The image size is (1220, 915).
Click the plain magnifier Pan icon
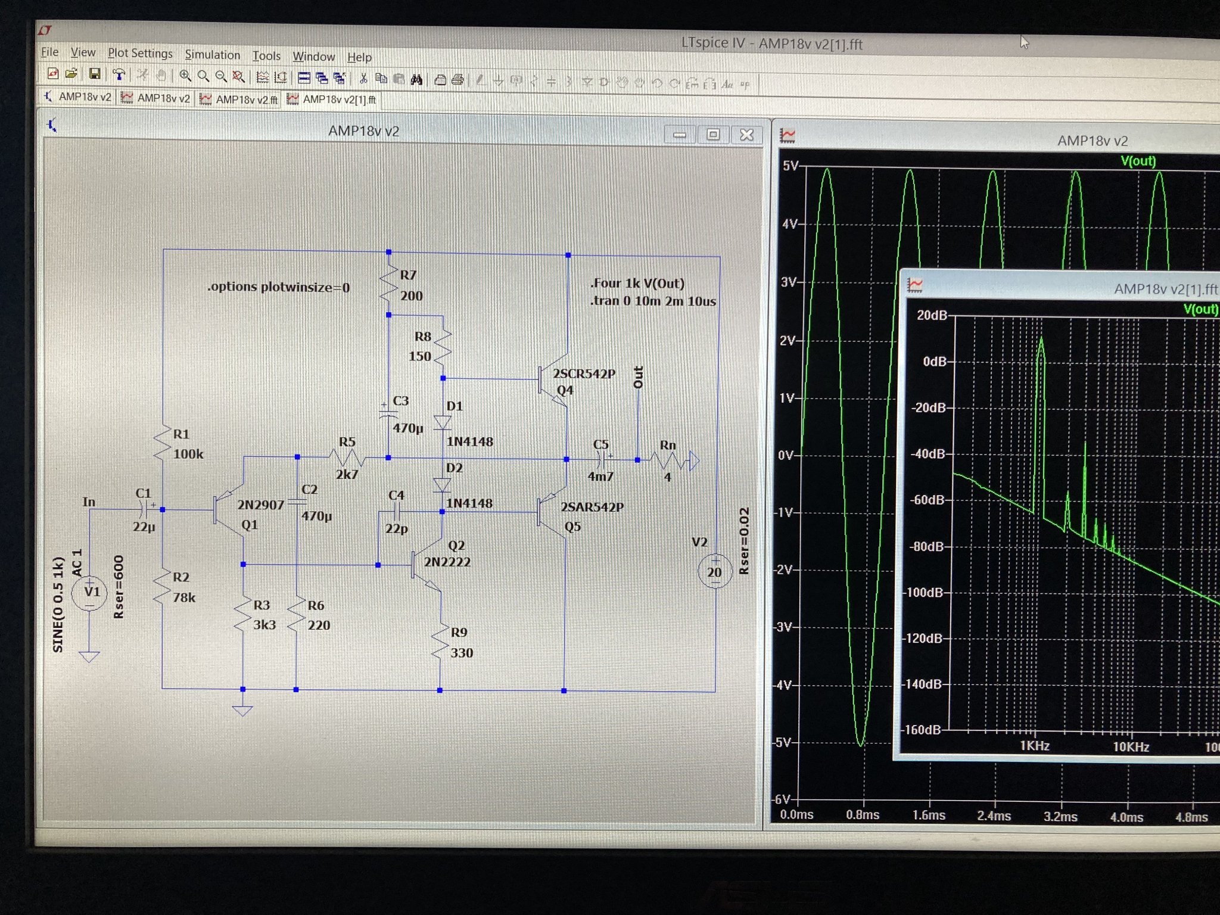(203, 76)
